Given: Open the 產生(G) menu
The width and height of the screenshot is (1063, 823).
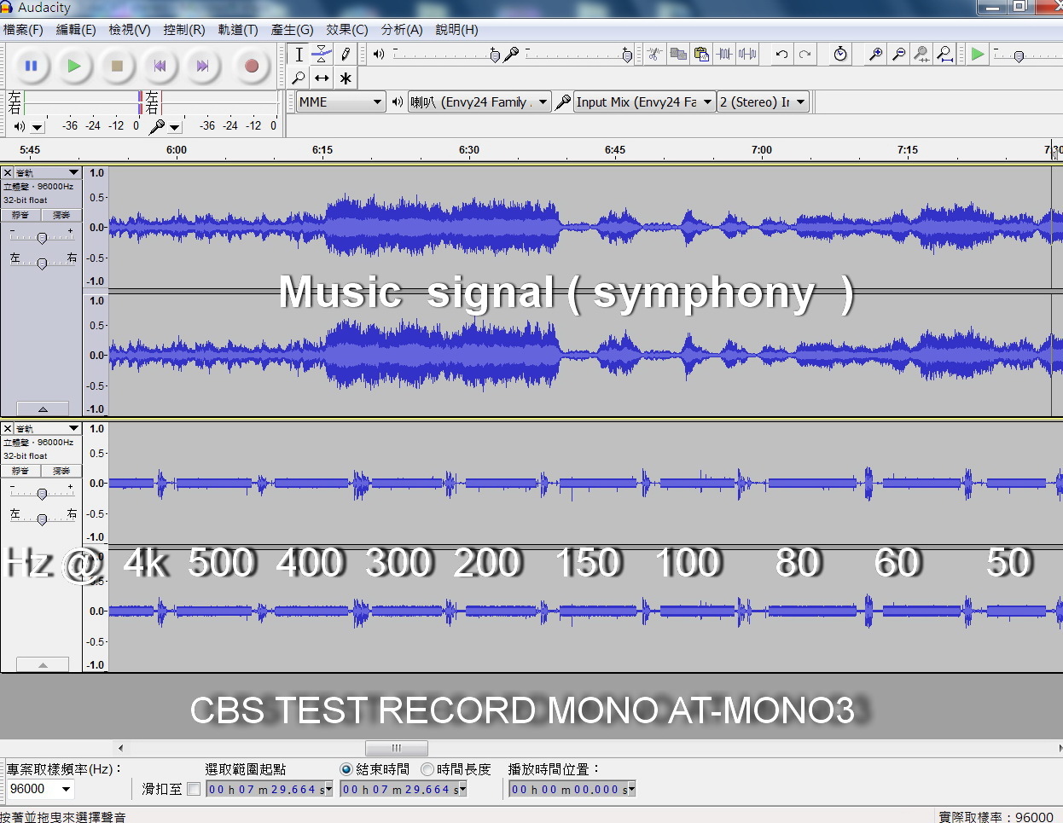Looking at the screenshot, I should click(293, 30).
